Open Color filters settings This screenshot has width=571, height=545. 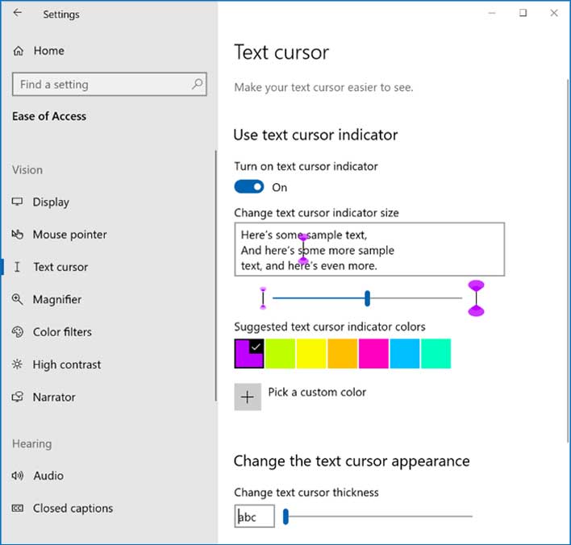(62, 331)
